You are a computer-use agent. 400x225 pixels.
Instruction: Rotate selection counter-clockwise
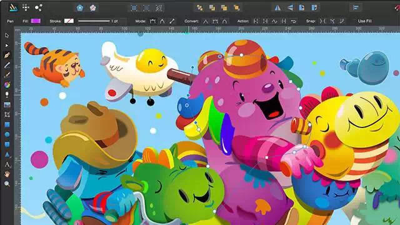(302, 8)
